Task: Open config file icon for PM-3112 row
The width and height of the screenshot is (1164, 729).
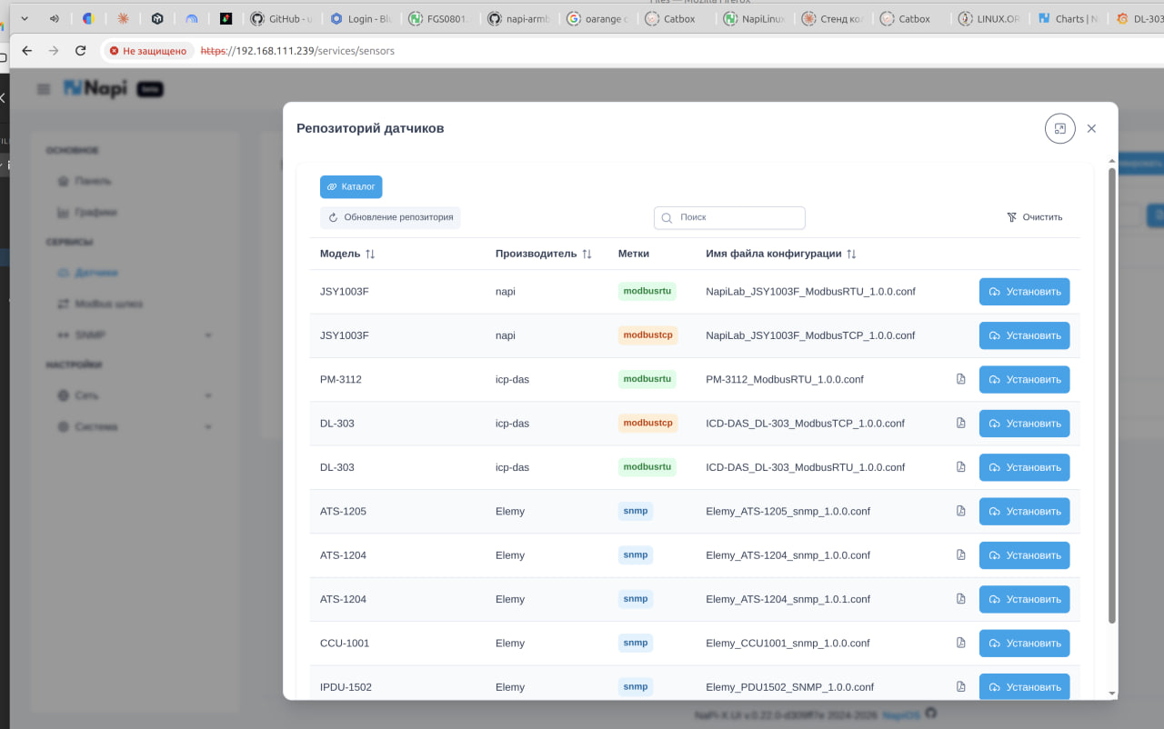Action: click(x=961, y=379)
